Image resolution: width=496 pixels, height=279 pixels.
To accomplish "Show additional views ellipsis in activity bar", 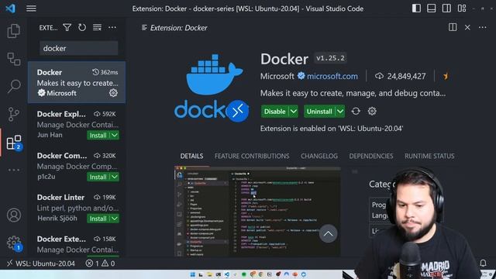I will (x=14, y=170).
